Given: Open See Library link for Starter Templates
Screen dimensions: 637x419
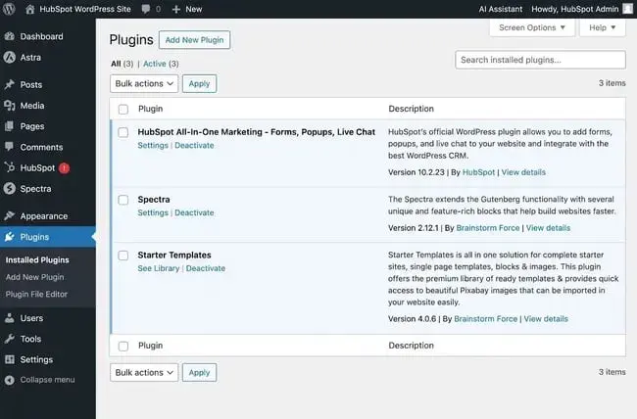Looking at the screenshot, I should (159, 268).
